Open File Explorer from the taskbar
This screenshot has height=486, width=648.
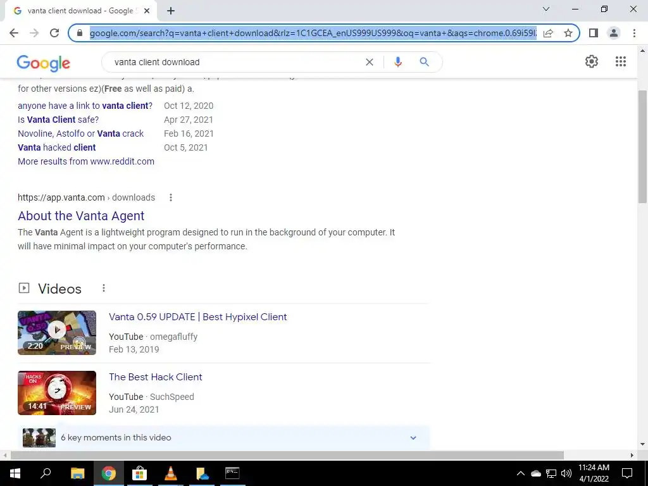77,473
